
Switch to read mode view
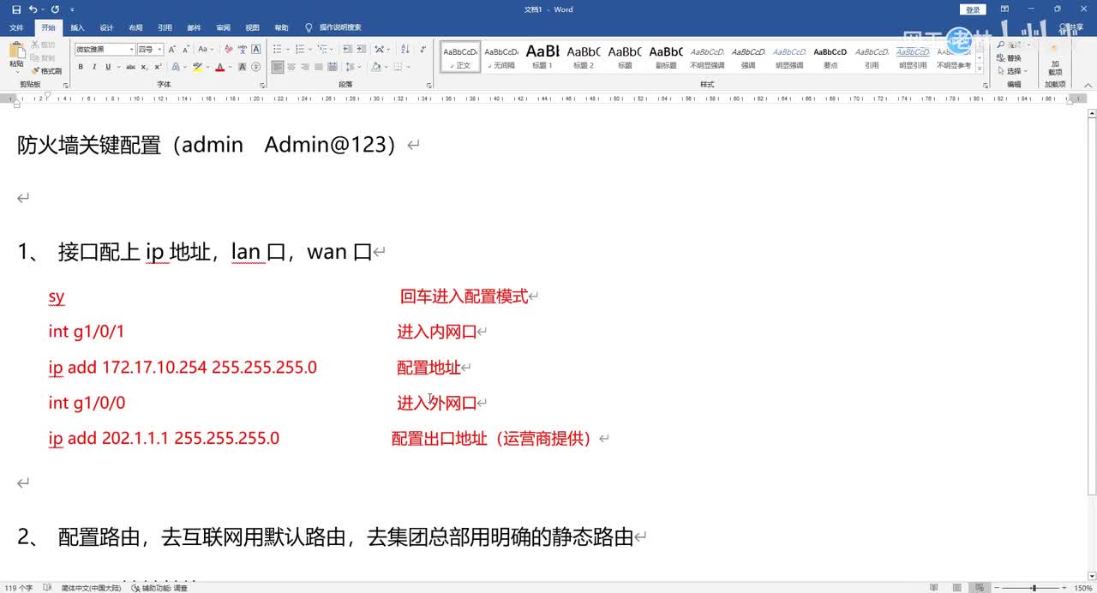click(x=934, y=588)
